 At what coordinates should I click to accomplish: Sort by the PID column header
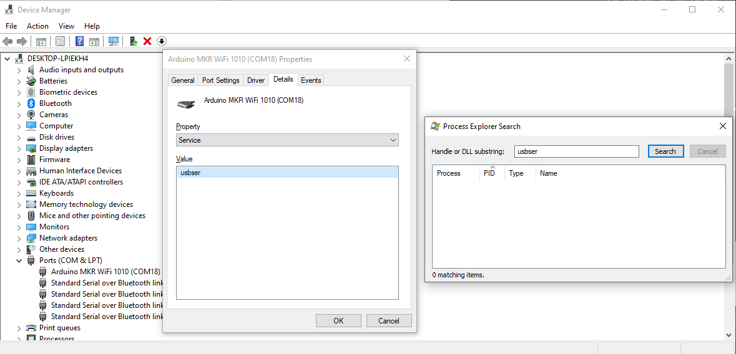click(x=492, y=173)
